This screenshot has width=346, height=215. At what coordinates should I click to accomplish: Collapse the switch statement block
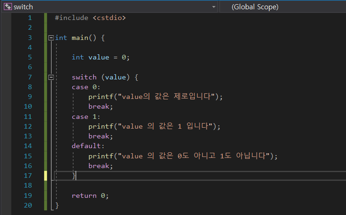tap(51, 78)
